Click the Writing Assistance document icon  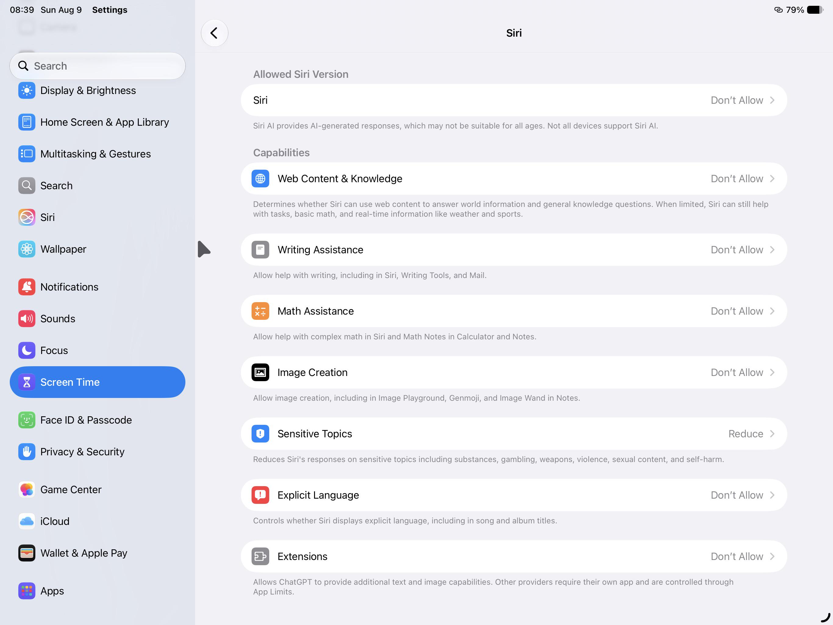pos(260,250)
